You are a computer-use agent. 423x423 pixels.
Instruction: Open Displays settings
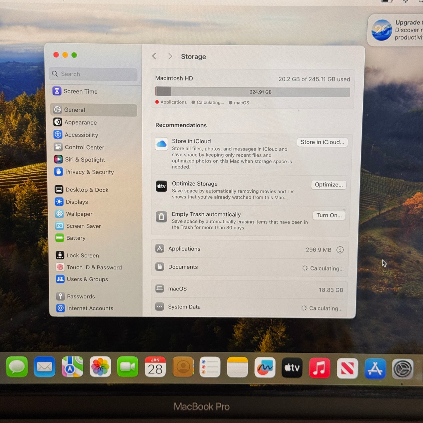(x=93, y=202)
